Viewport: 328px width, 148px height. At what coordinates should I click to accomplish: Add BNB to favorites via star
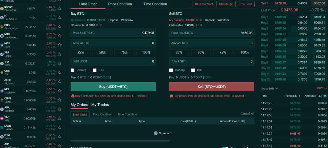click(60, 27)
